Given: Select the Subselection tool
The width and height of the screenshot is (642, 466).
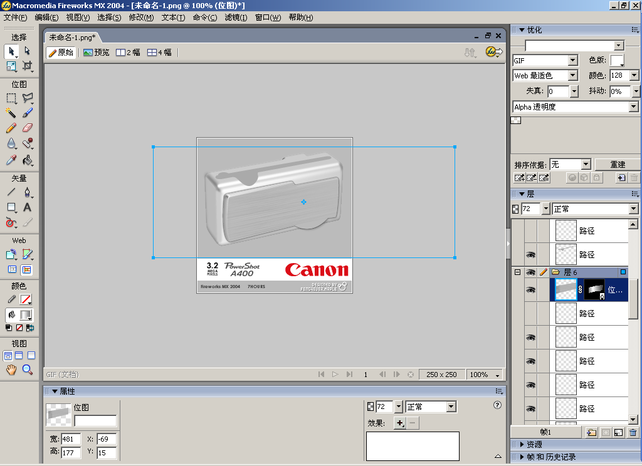Looking at the screenshot, I should 27,51.
